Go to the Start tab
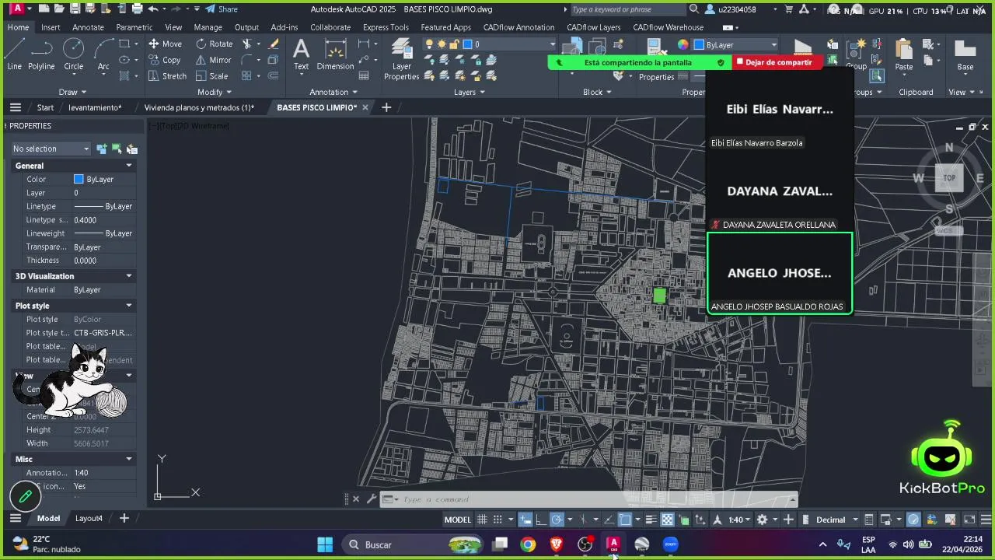This screenshot has height=560, width=995. 45,107
